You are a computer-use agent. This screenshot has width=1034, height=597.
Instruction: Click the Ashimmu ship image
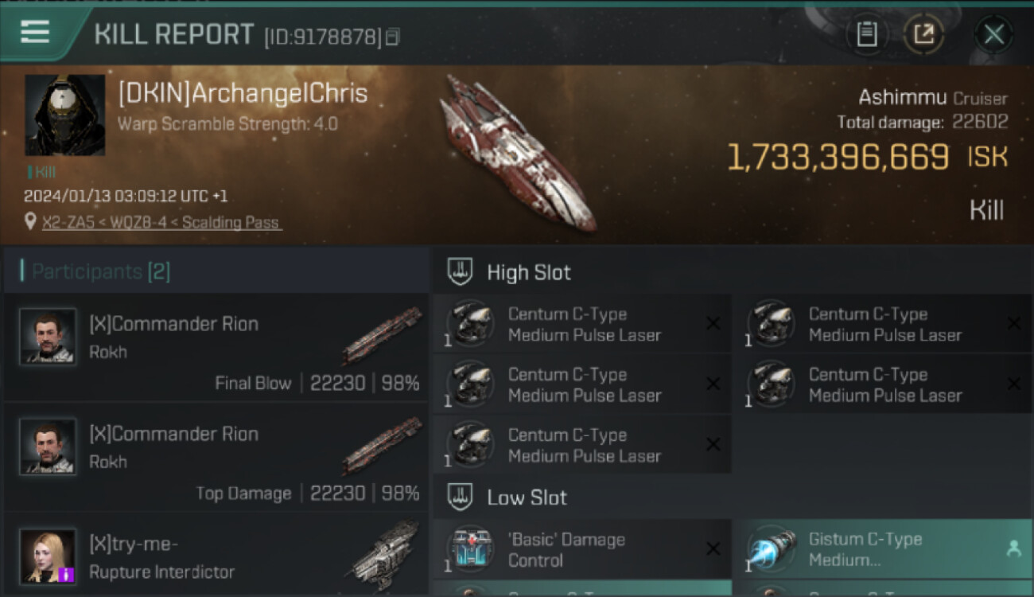click(517, 154)
